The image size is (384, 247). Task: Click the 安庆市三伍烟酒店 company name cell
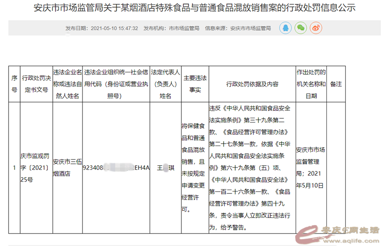pos(66,168)
